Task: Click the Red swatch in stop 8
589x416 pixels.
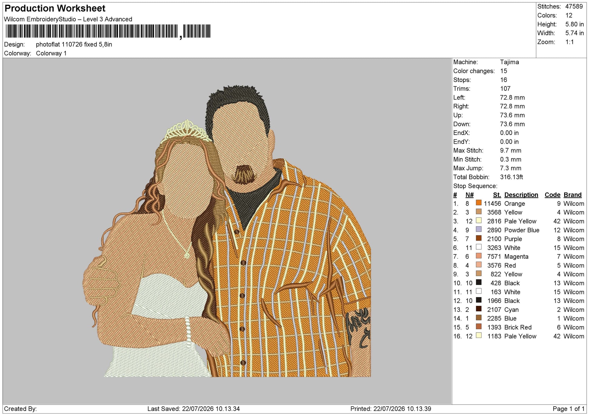Action: (x=479, y=265)
